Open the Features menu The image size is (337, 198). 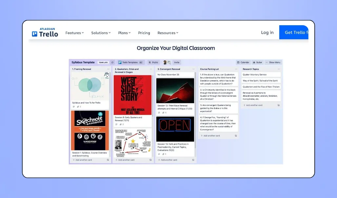point(74,33)
